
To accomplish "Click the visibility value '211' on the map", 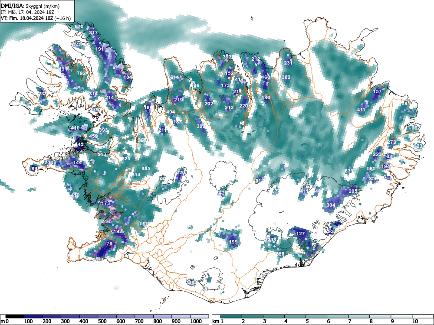I will click(x=162, y=130).
